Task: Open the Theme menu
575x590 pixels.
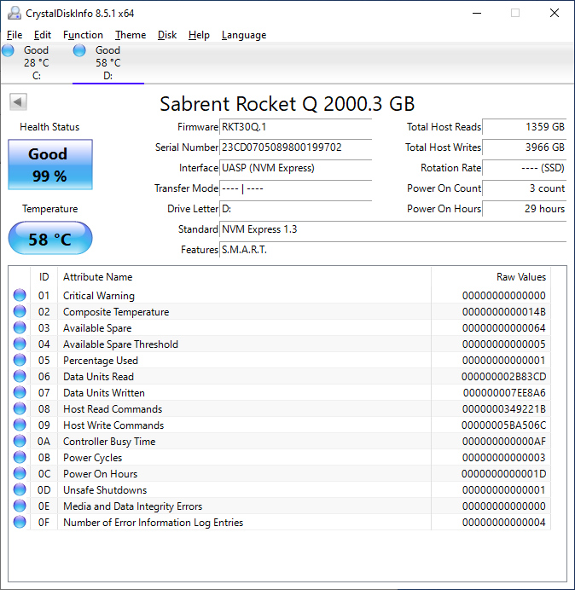Action: coord(131,35)
